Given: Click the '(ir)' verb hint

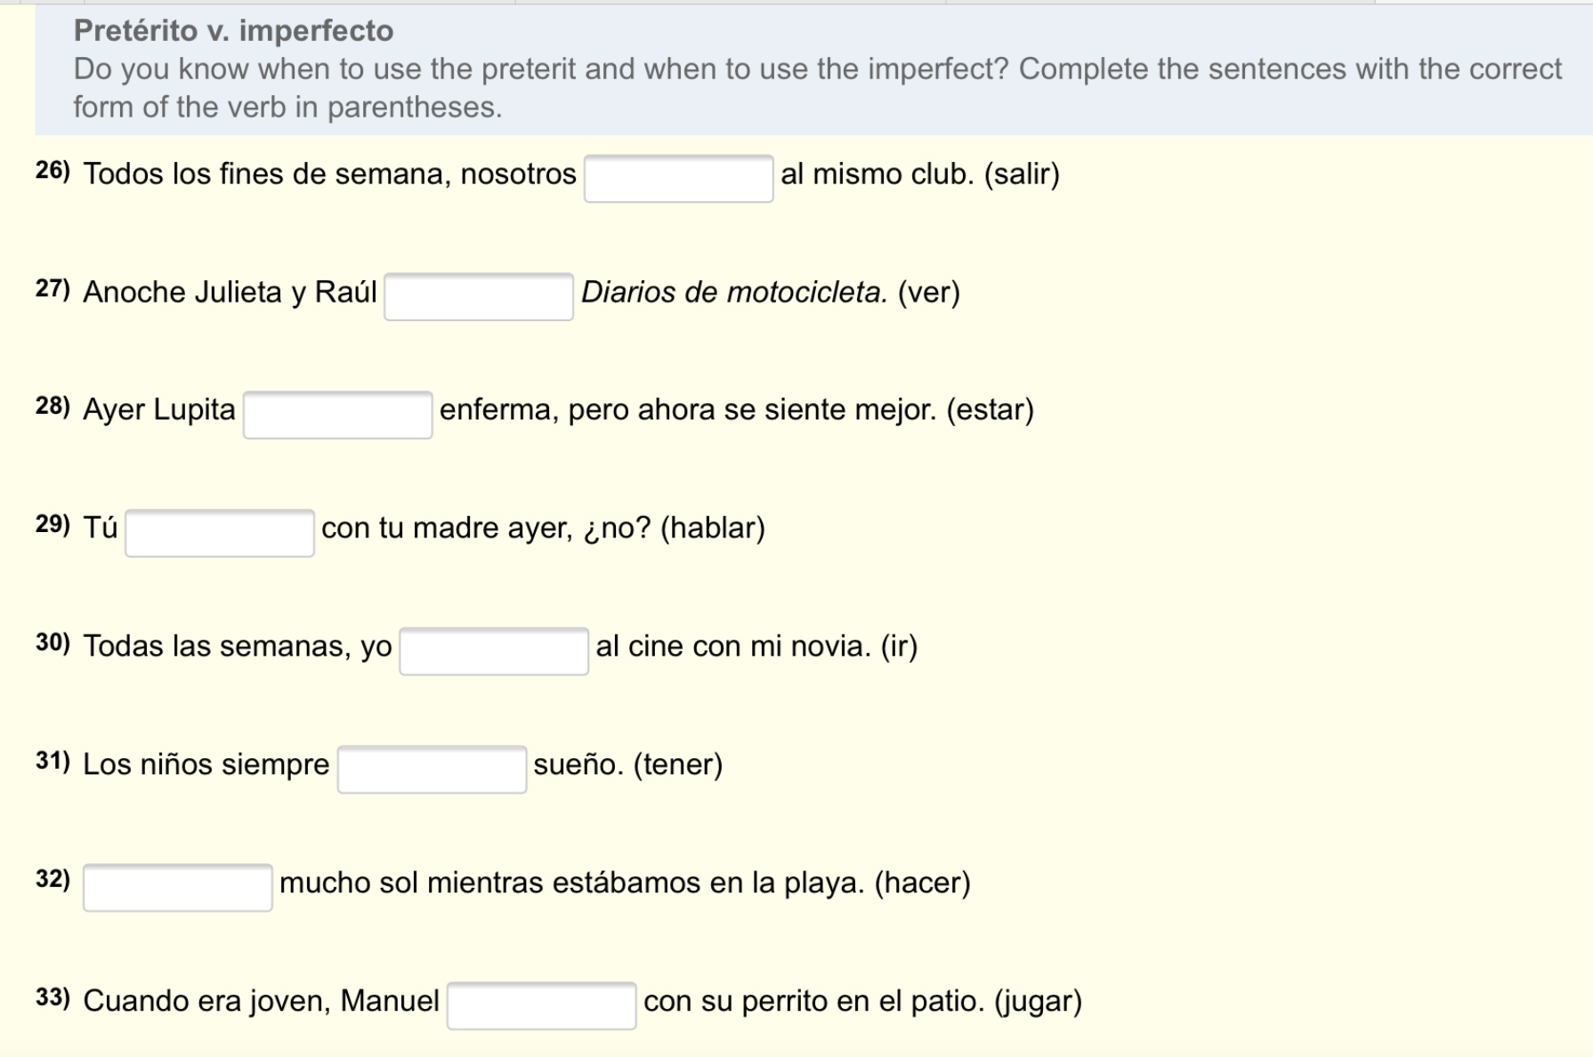Looking at the screenshot, I should (899, 646).
